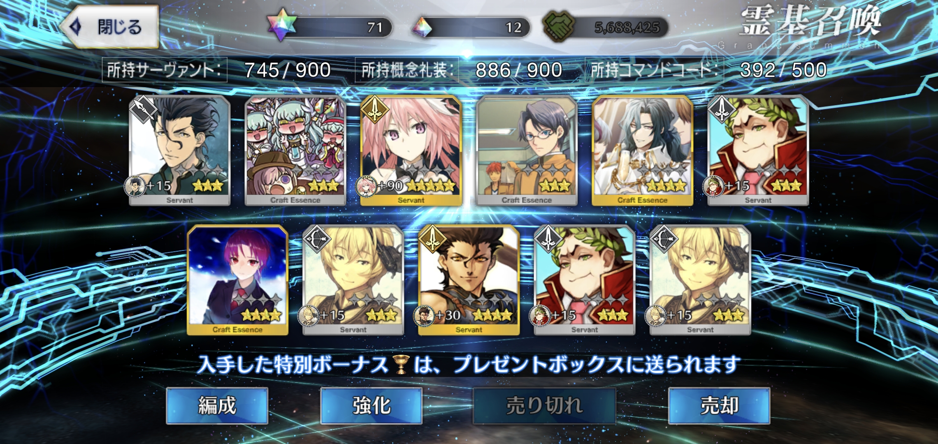Click the 閉じる close button

pos(110,27)
